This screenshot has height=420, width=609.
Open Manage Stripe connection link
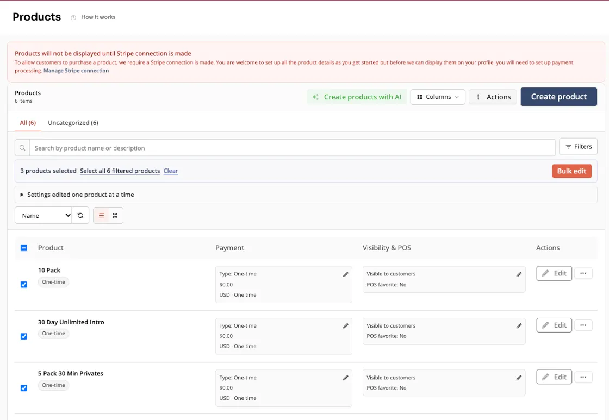76,71
